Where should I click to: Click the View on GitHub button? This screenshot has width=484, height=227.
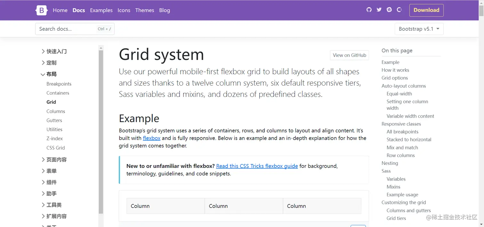point(349,55)
